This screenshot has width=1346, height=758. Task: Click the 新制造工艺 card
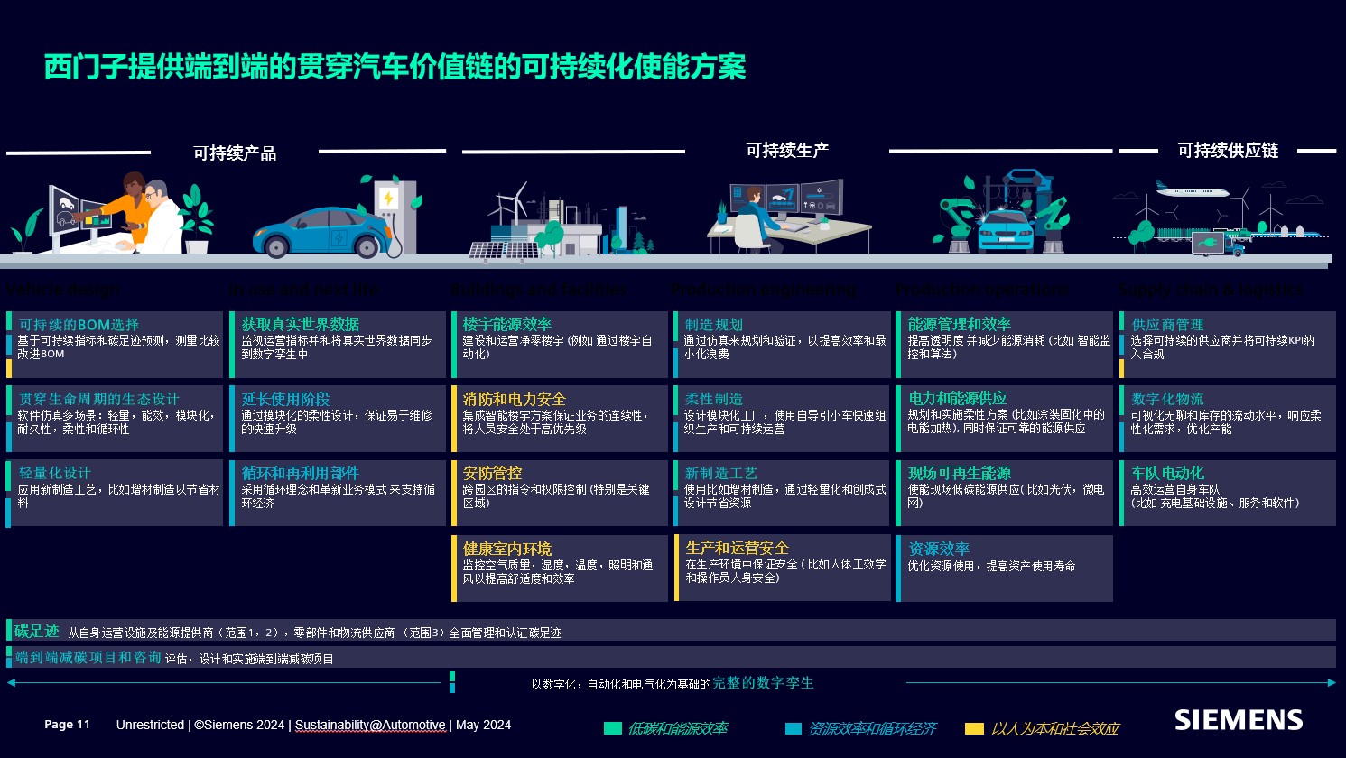pyautogui.click(x=782, y=493)
